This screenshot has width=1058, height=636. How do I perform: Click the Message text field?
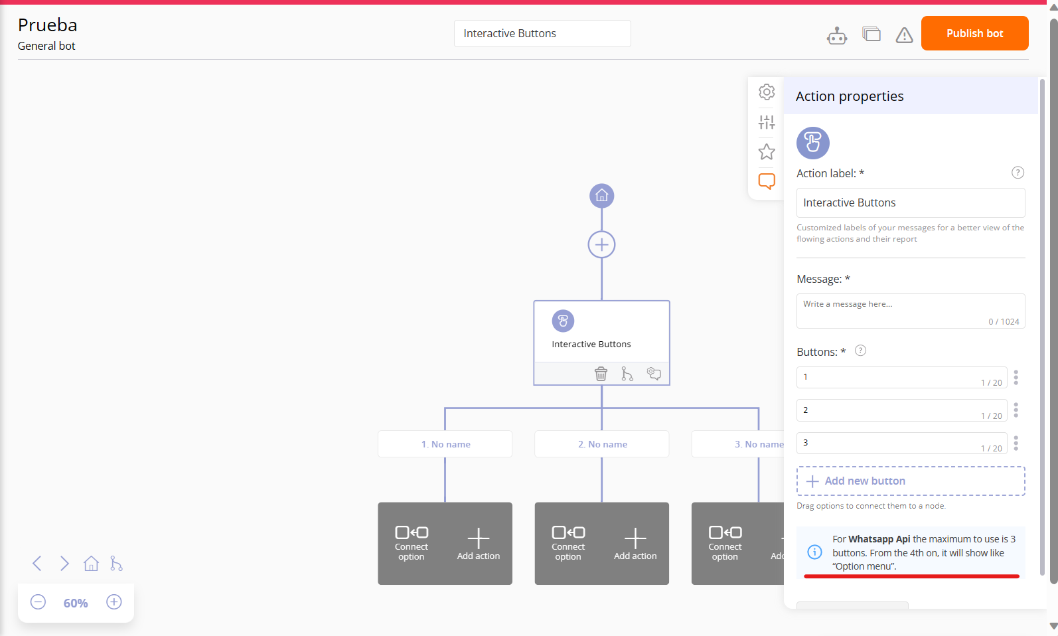pos(910,311)
